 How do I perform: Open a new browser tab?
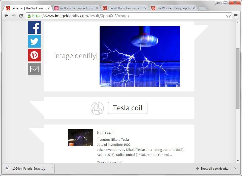[x=202, y=8]
